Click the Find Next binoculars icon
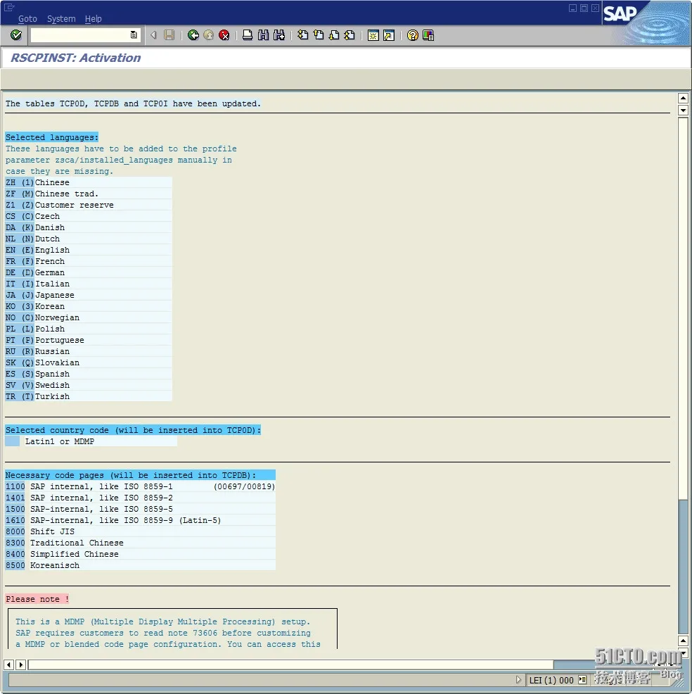Image resolution: width=692 pixels, height=694 pixels. (279, 35)
